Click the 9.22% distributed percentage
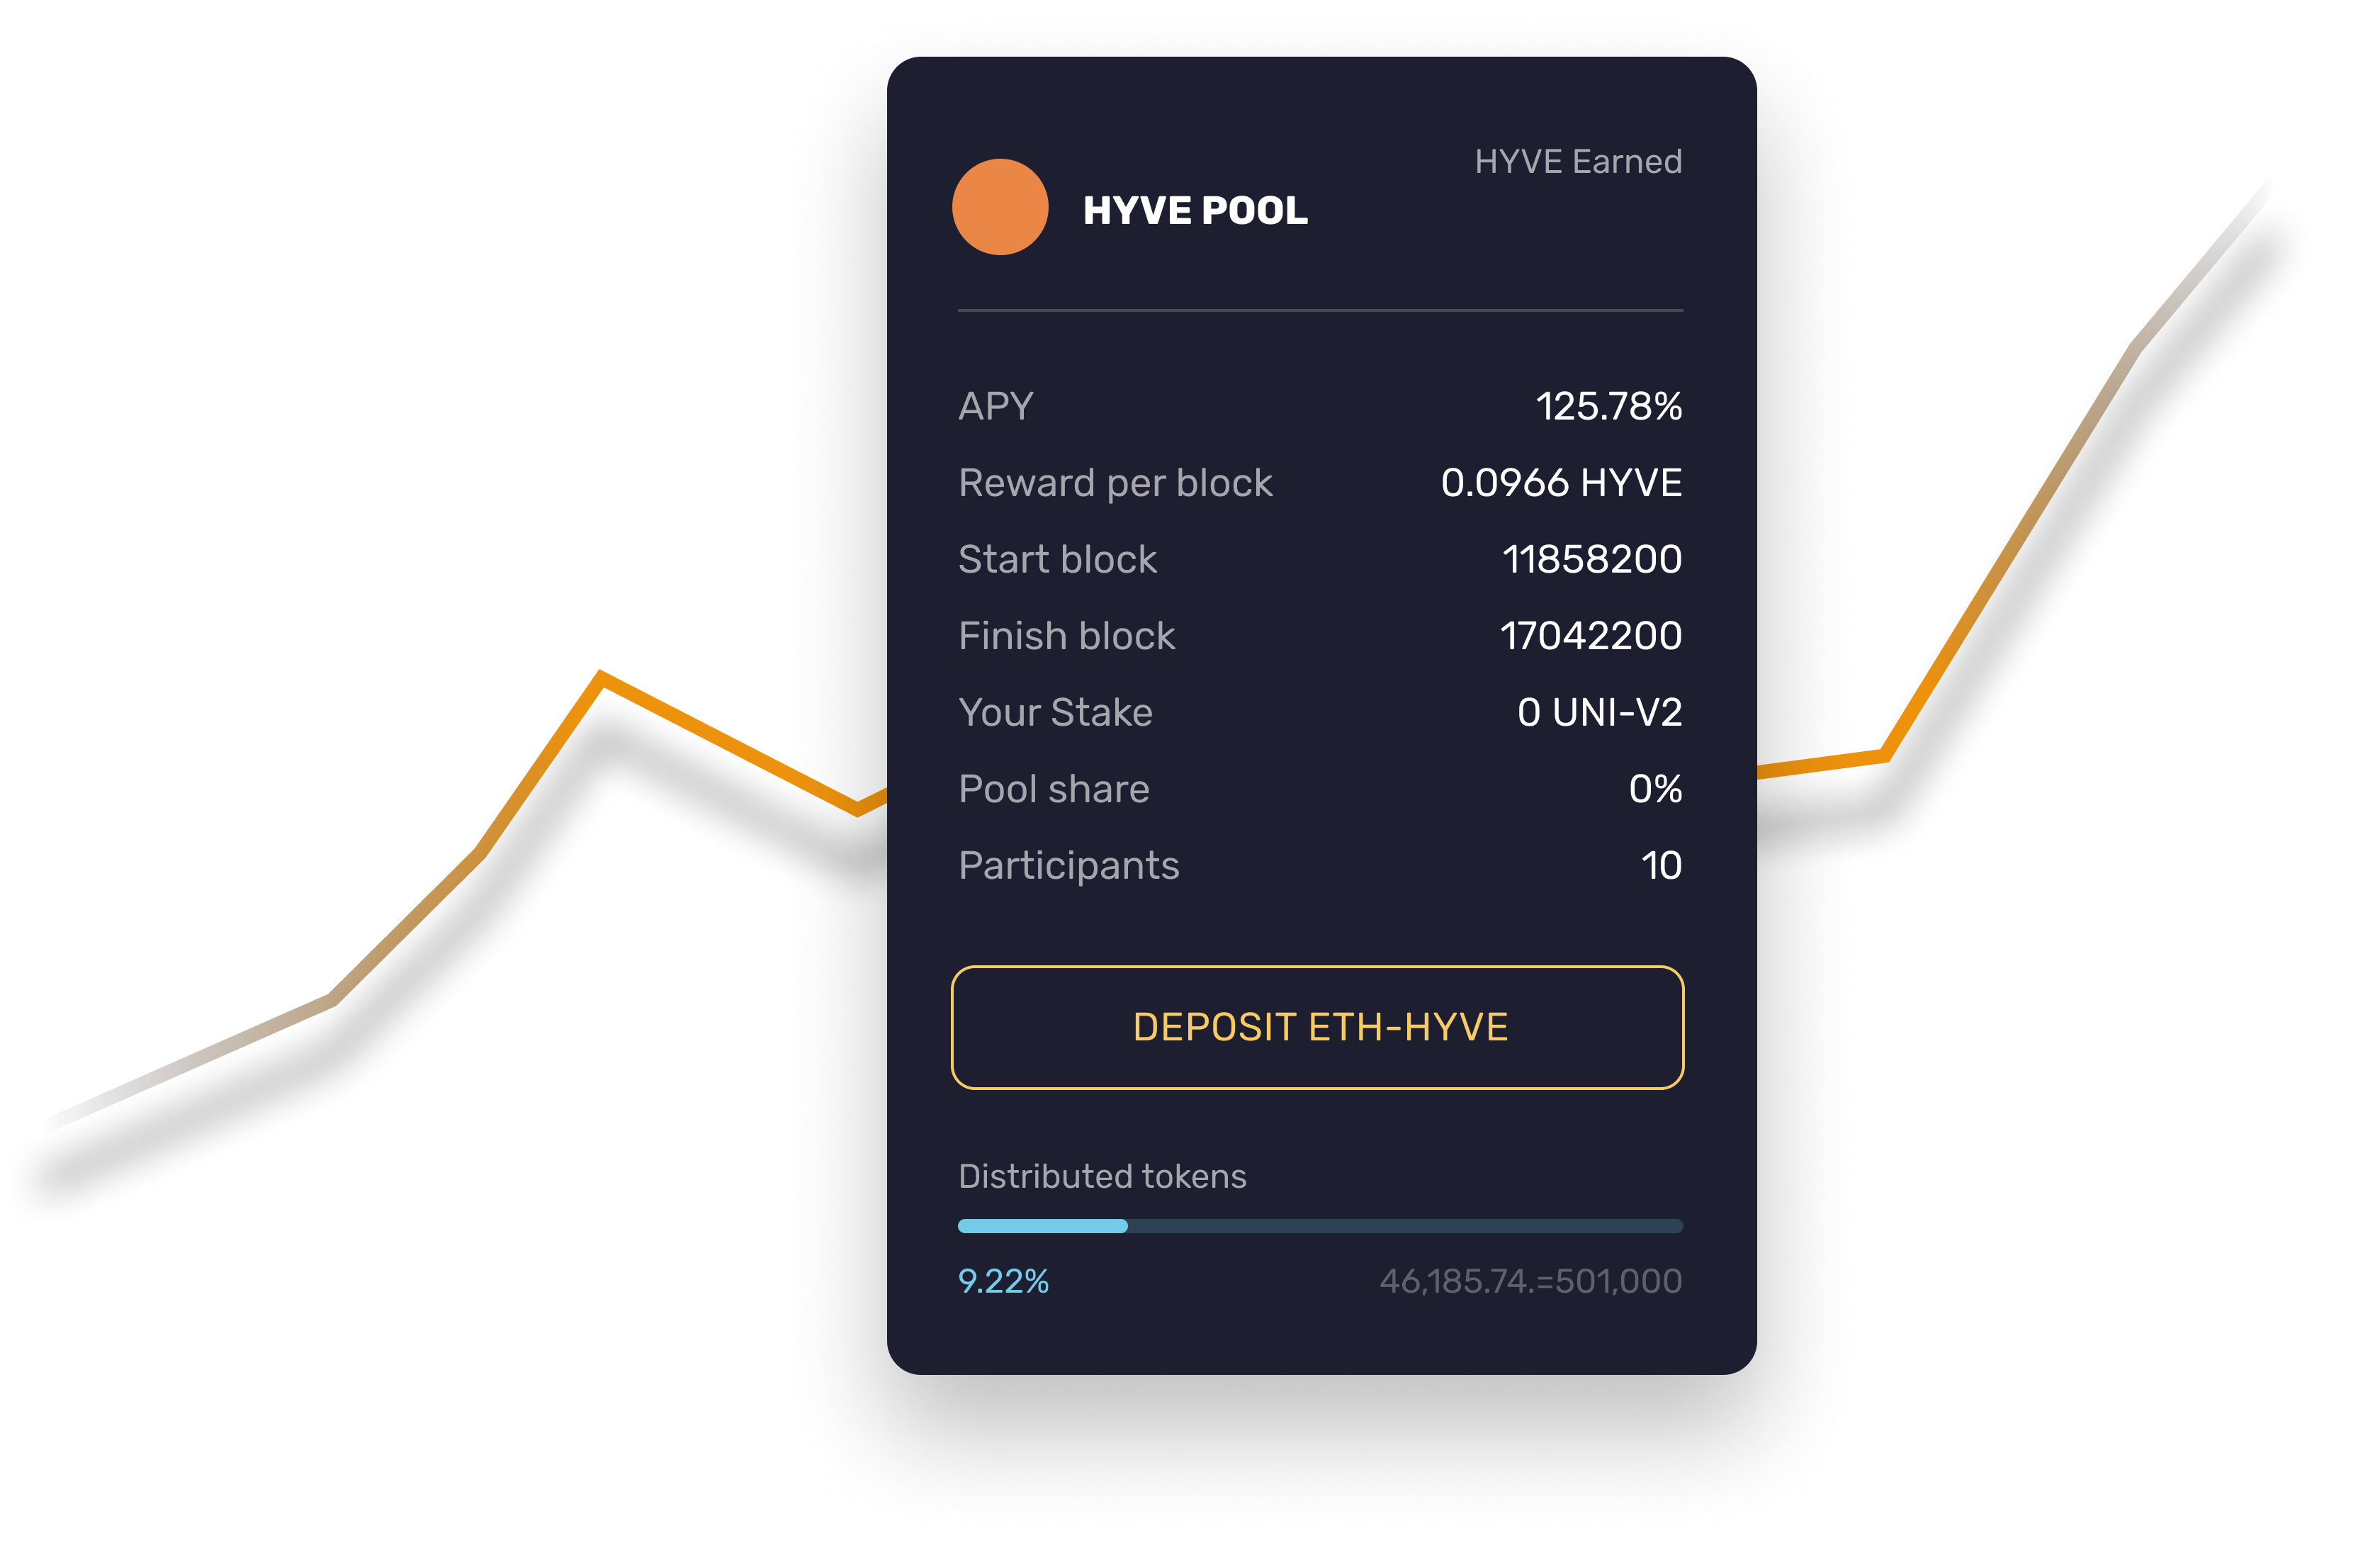 pos(1003,1281)
